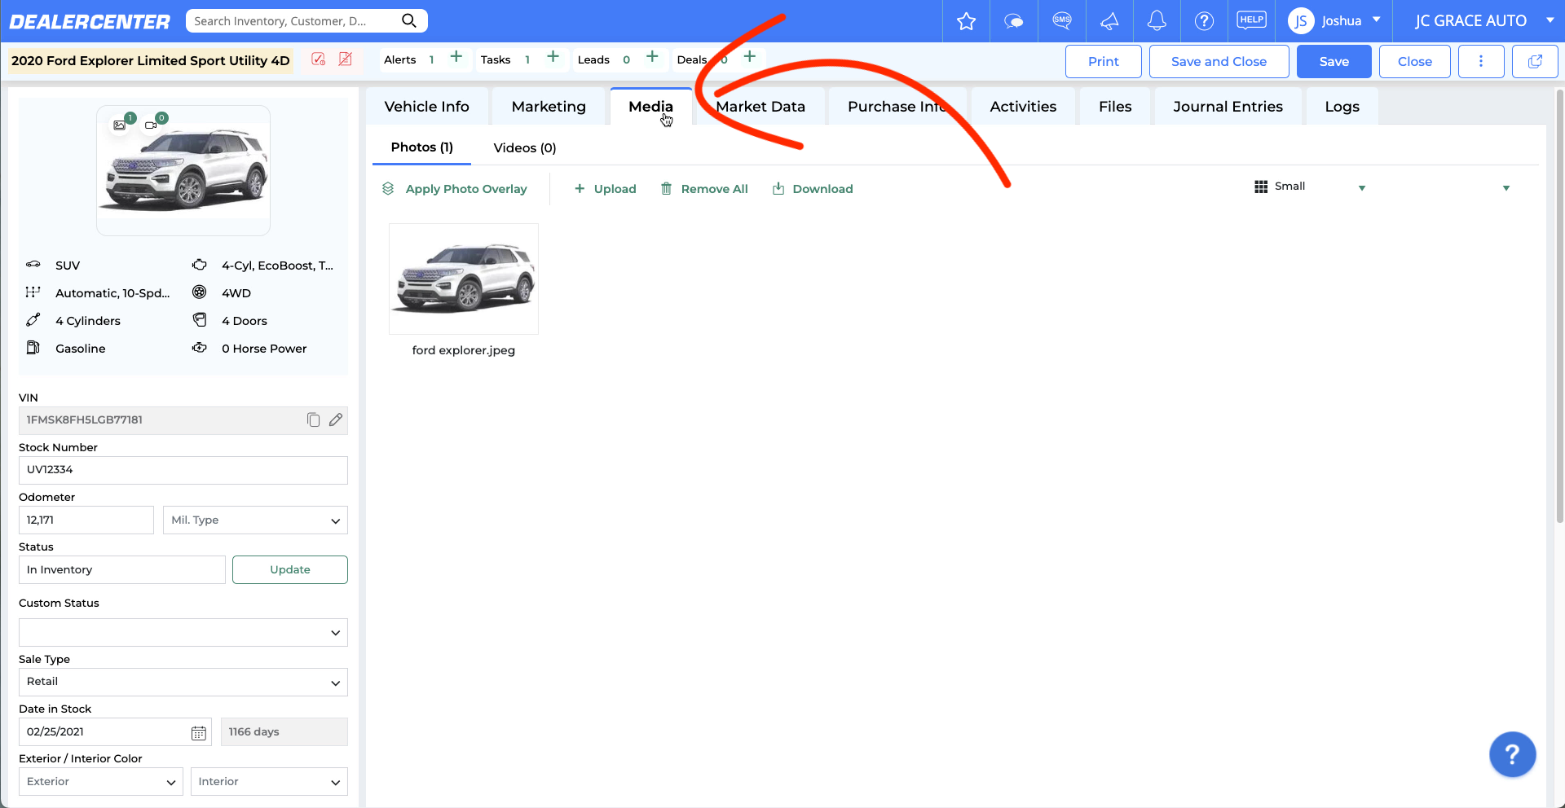The height and width of the screenshot is (808, 1565).
Task: Select the ford explorer.jpeg thumbnail
Action: [464, 279]
